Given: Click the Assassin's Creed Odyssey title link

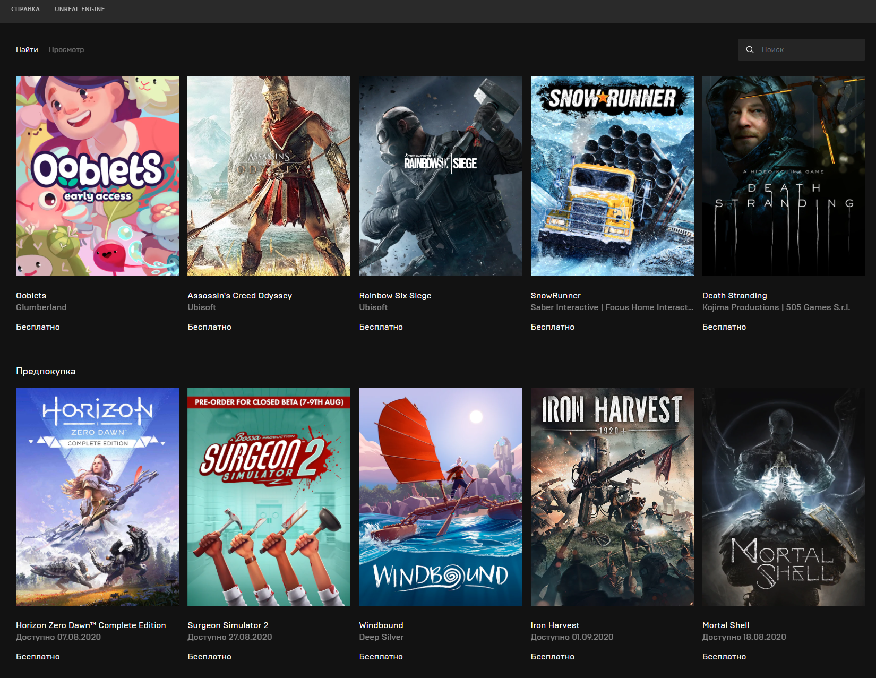Looking at the screenshot, I should click(240, 296).
